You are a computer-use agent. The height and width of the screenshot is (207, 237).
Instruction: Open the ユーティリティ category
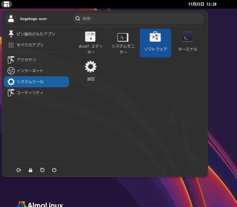pyautogui.click(x=30, y=93)
